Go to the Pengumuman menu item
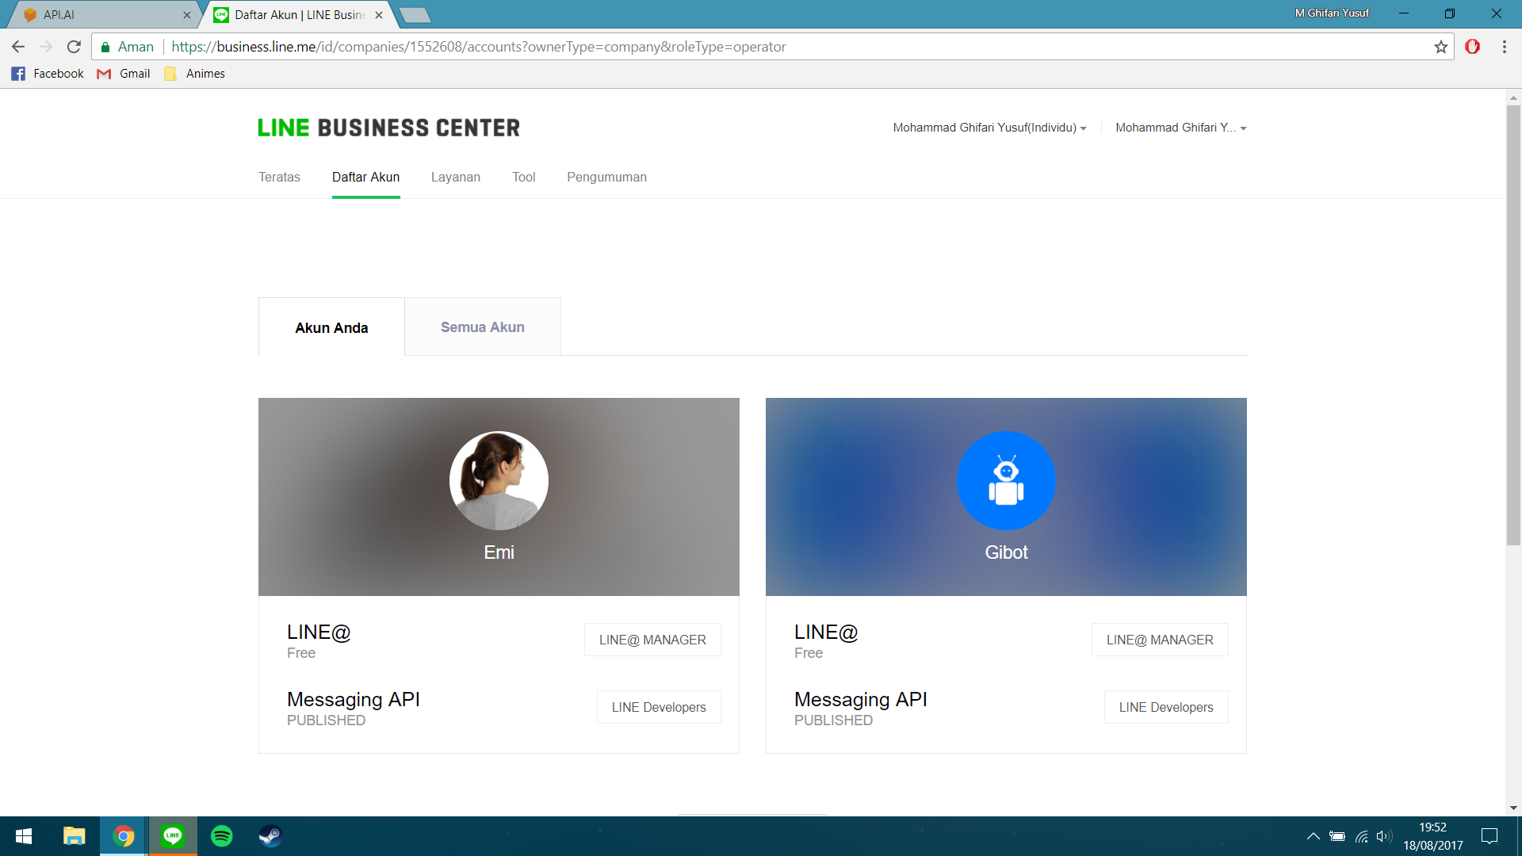 [606, 178]
